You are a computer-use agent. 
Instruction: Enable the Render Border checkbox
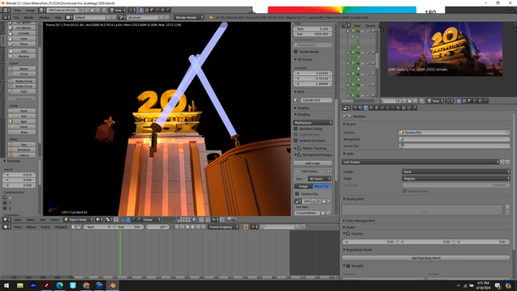[x=296, y=52]
